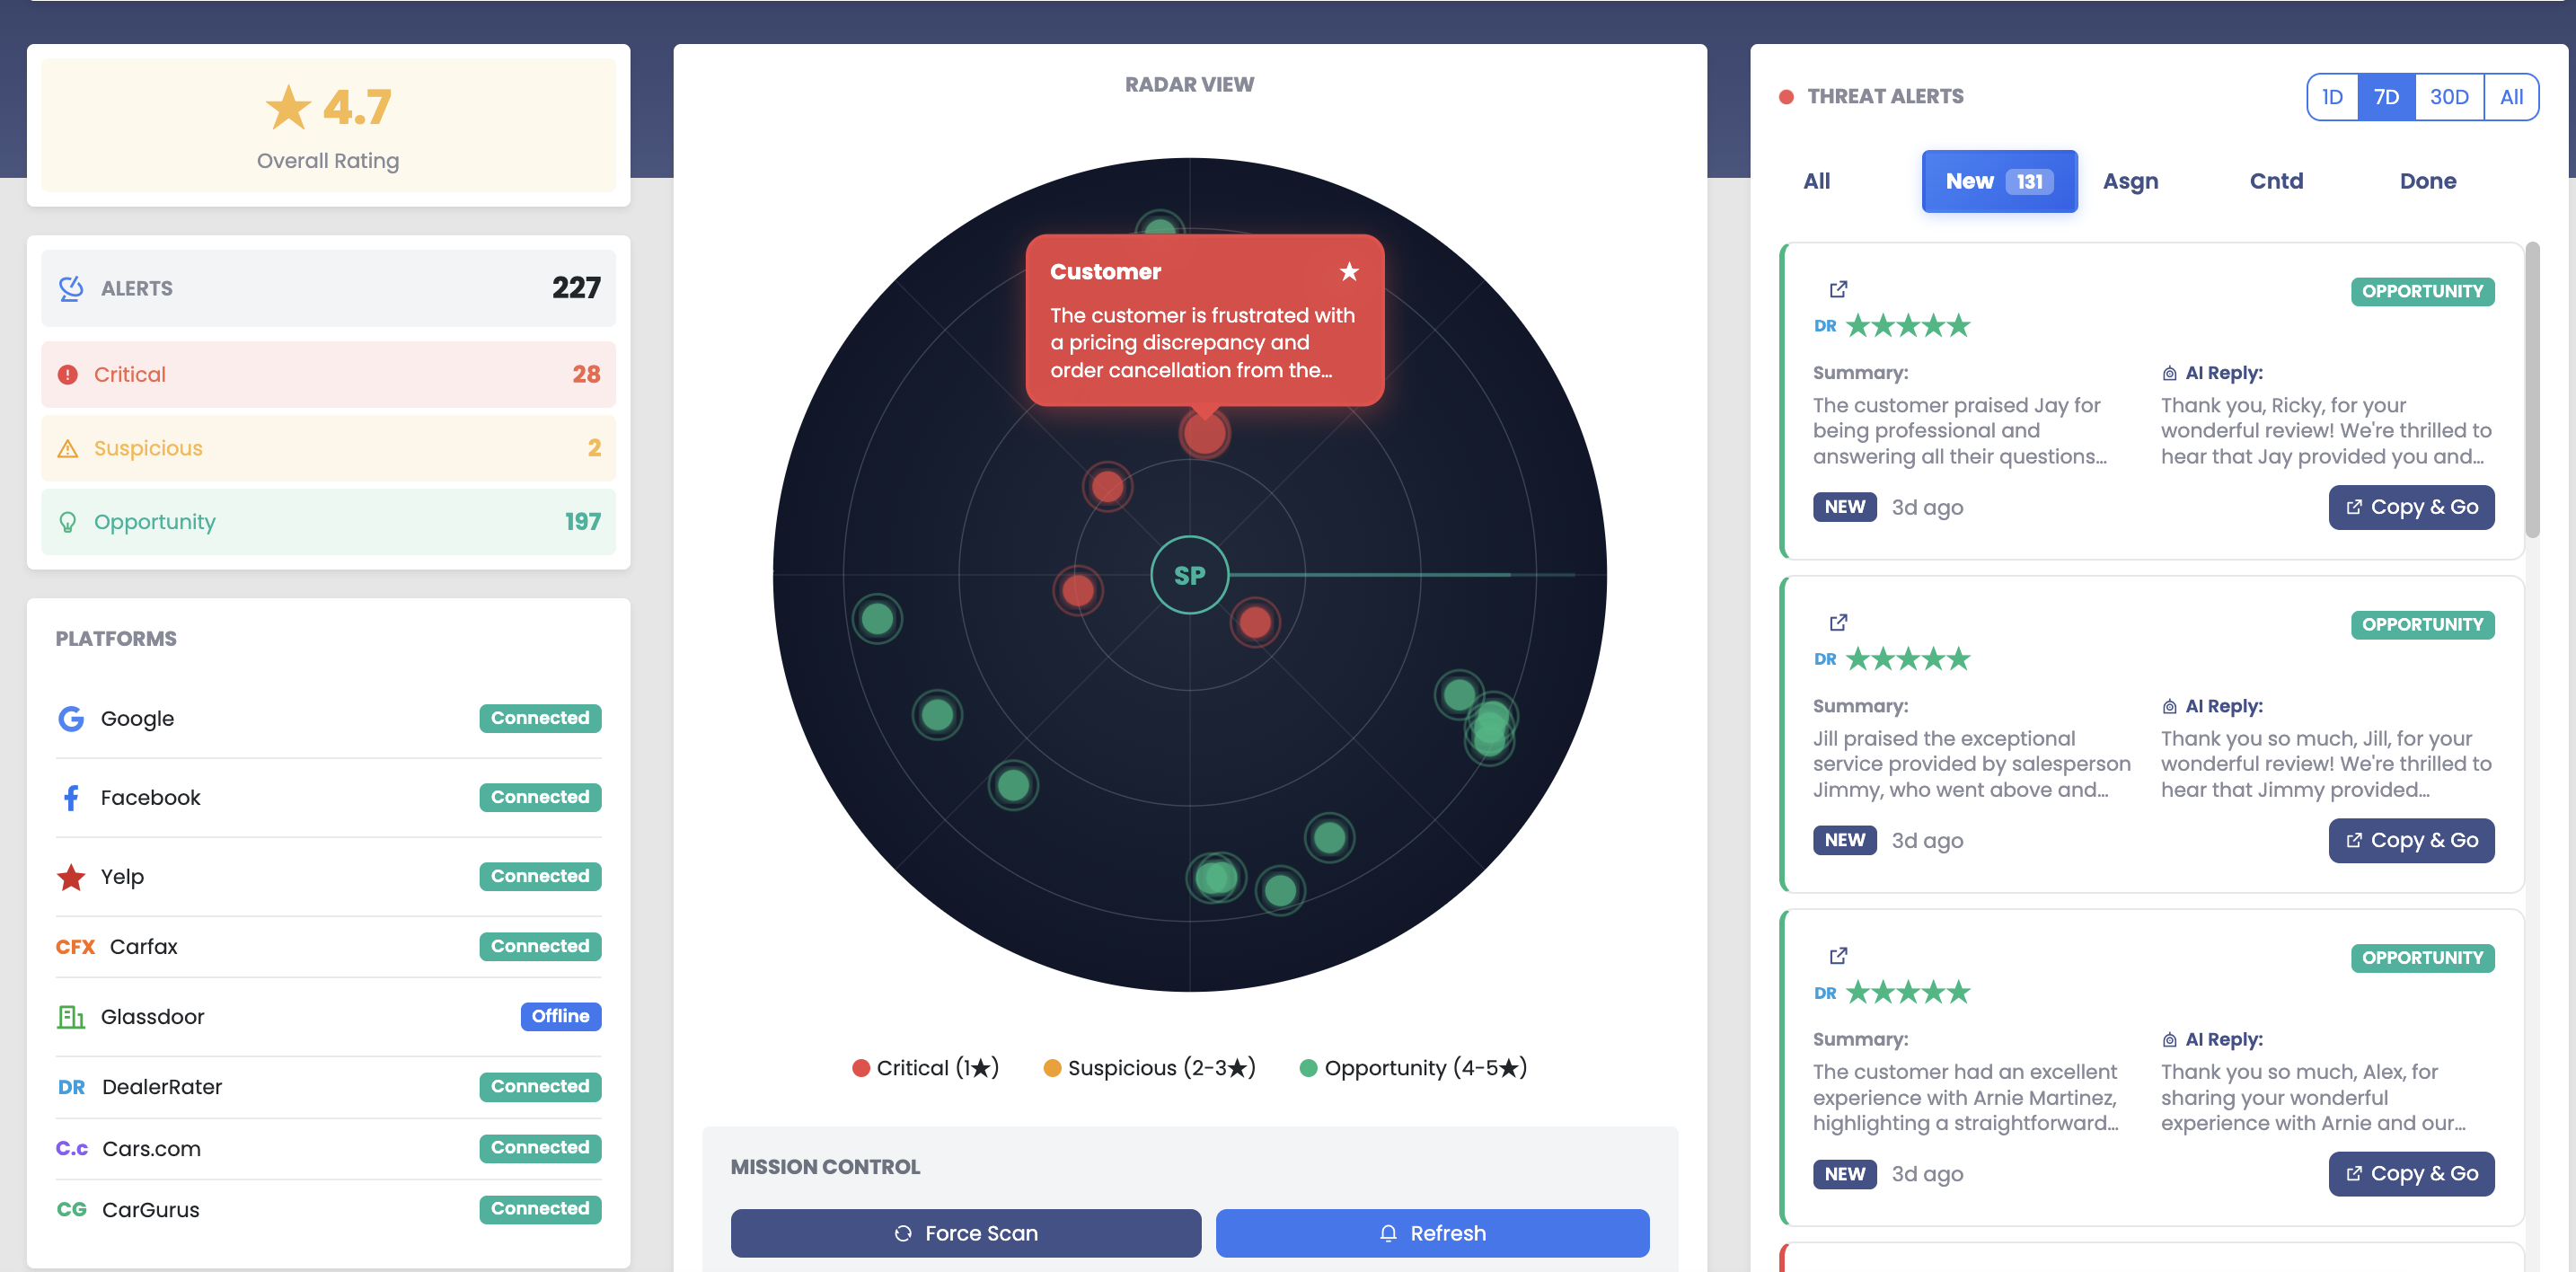Switch to the Done alerts tab
This screenshot has width=2576, height=1272.
2428,181
